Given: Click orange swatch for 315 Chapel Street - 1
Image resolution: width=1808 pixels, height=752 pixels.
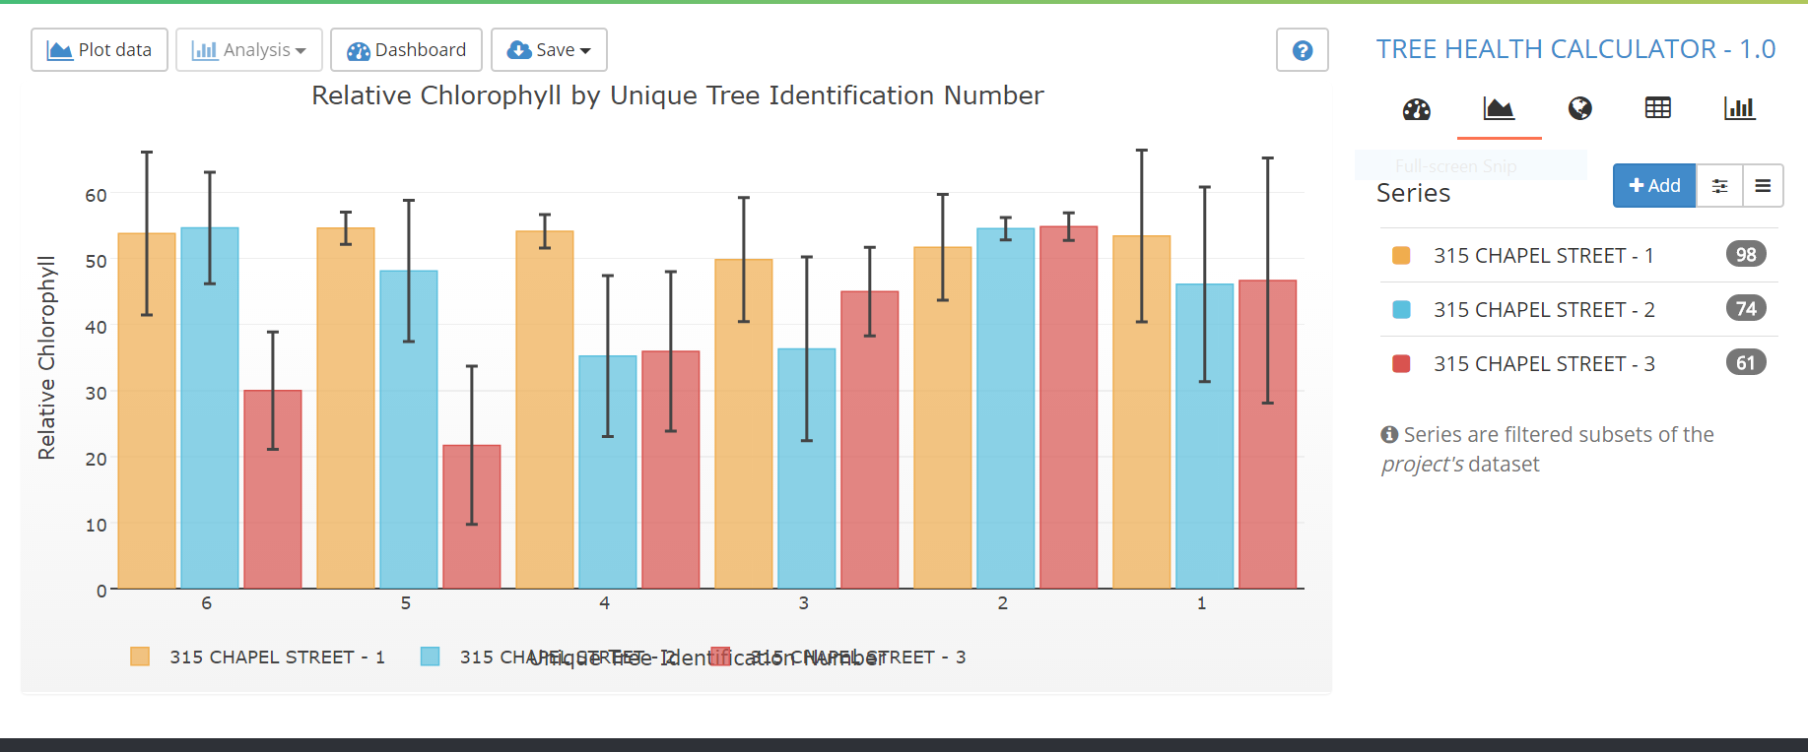Looking at the screenshot, I should point(1401,256).
